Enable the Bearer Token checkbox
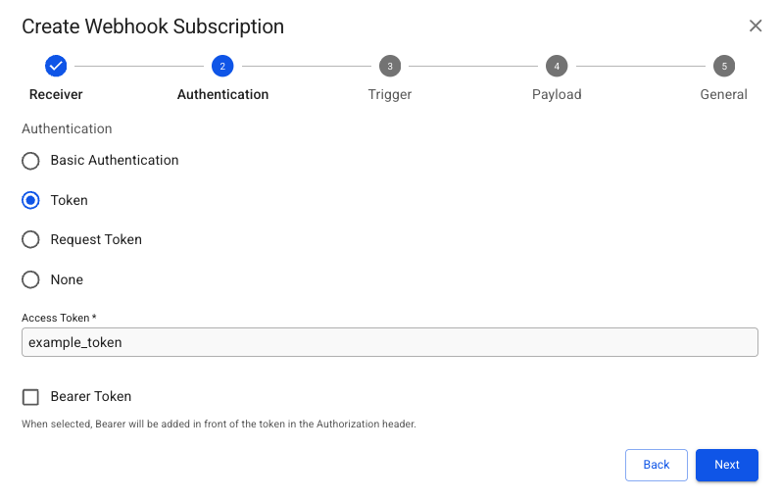This screenshot has width=781, height=500. (31, 397)
